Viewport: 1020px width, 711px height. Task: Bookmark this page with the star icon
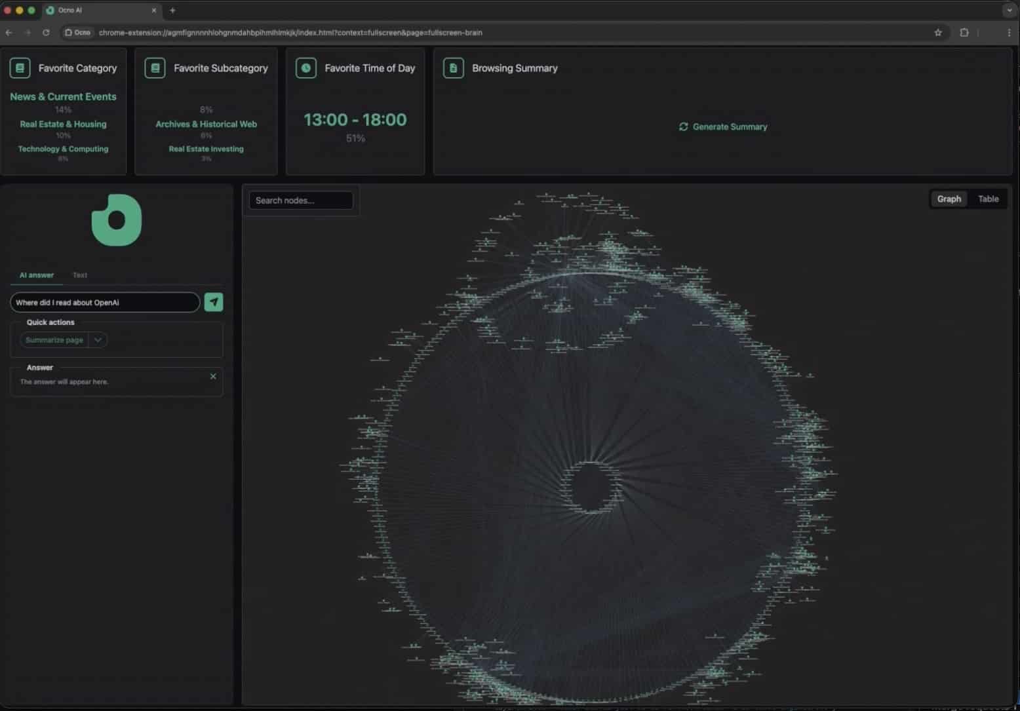[938, 32]
